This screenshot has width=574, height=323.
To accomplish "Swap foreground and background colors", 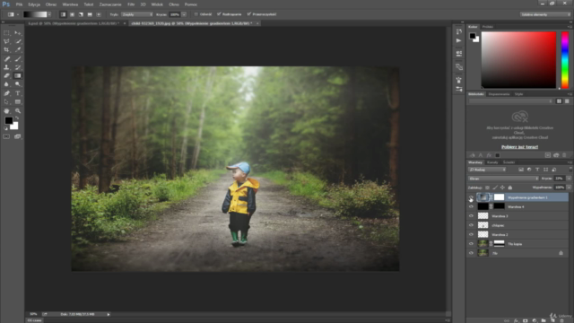I will (17, 118).
